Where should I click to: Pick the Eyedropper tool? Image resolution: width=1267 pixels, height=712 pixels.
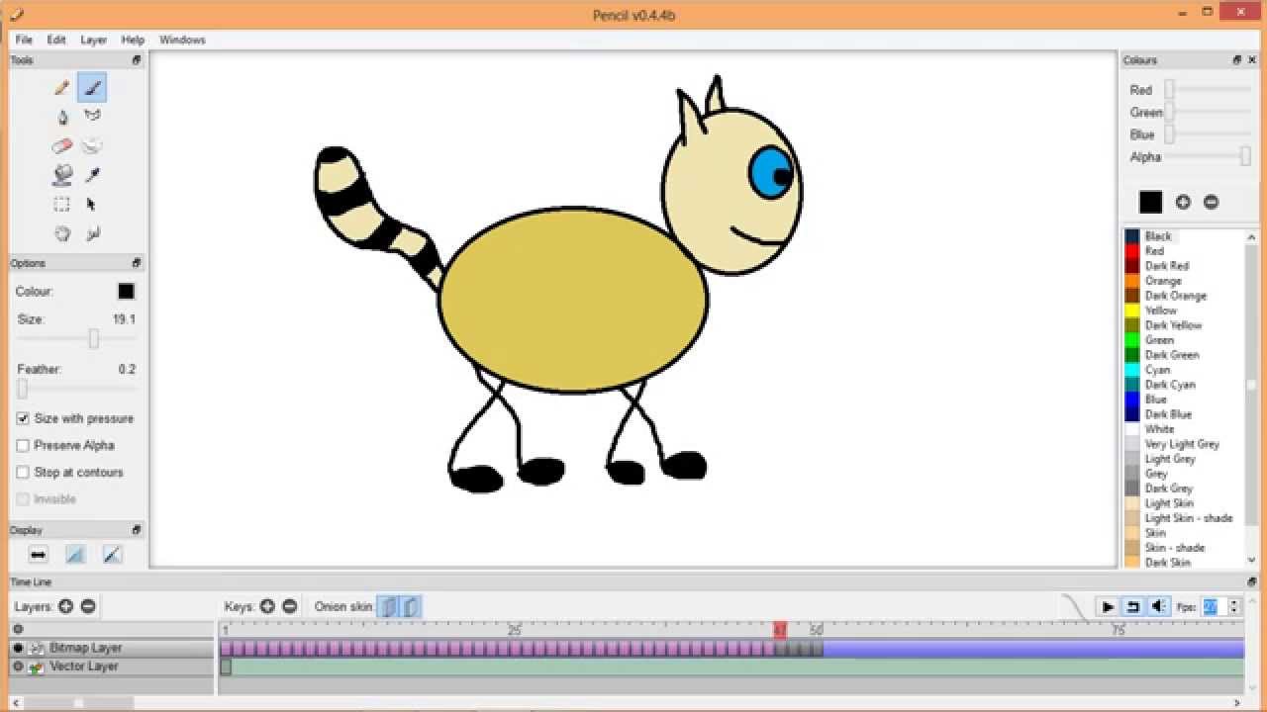click(x=92, y=174)
